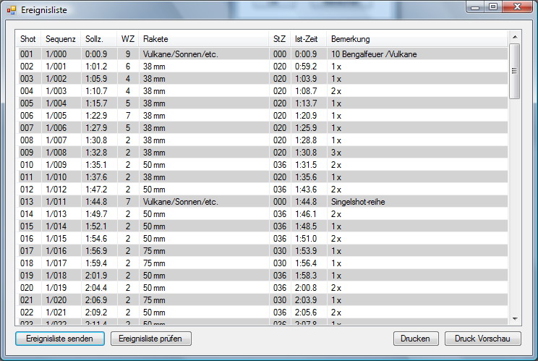Click the Sequenz column header
This screenshot has width=538, height=361.
click(60, 39)
